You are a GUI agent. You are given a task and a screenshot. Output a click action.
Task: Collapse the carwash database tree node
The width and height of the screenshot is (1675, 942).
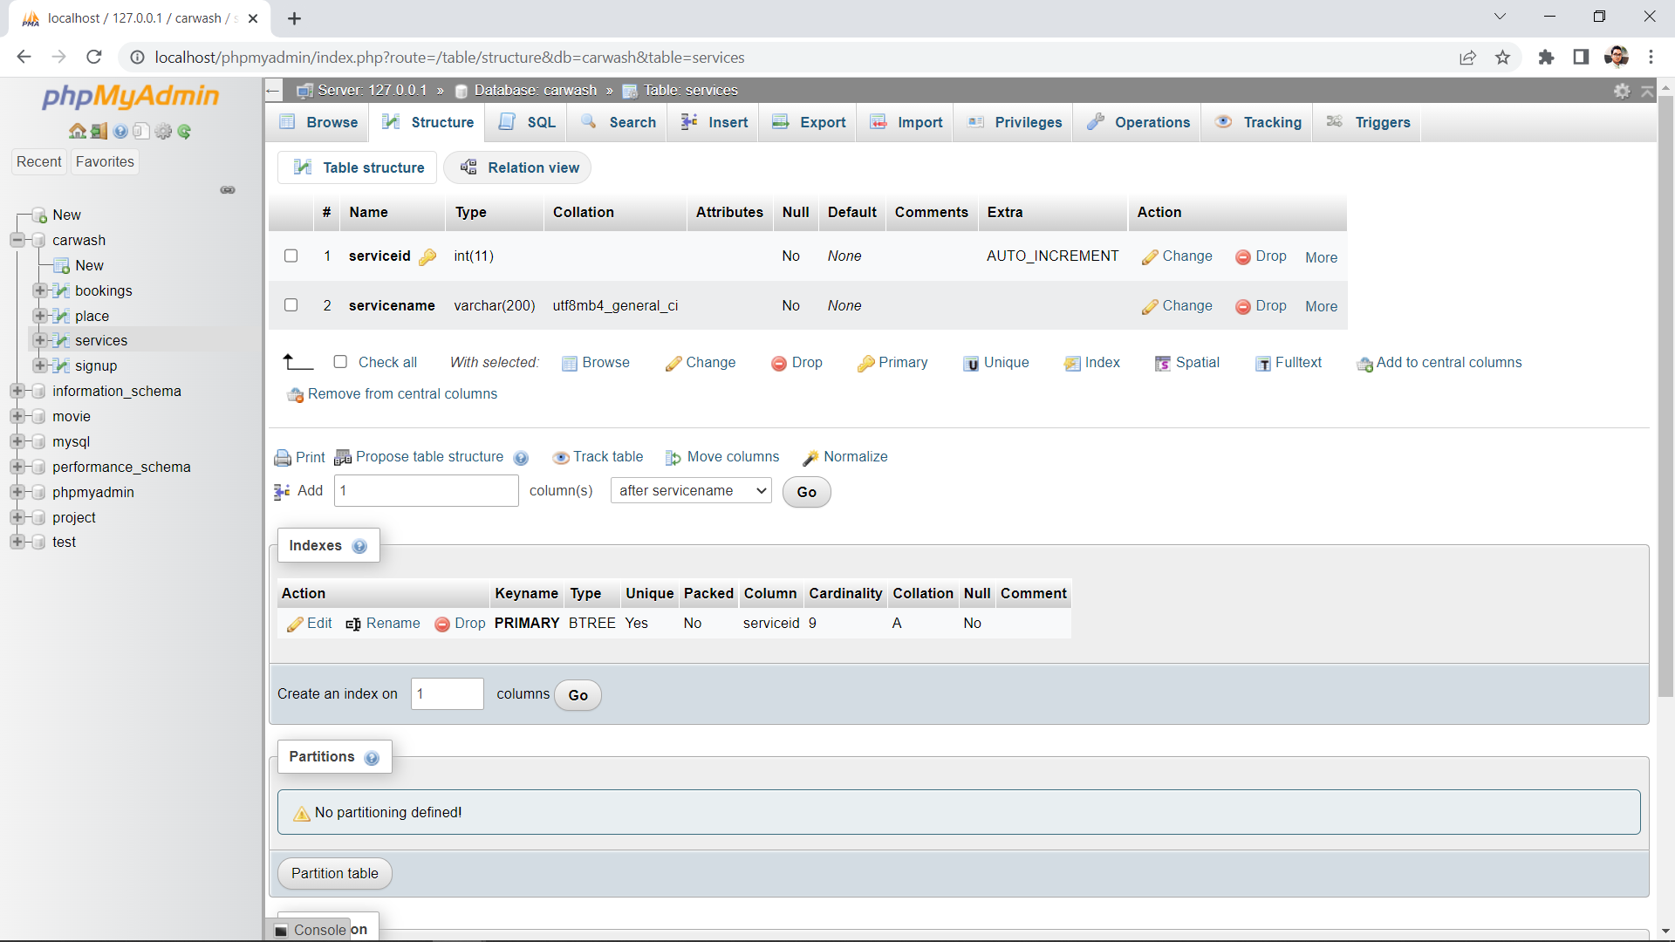pos(17,240)
